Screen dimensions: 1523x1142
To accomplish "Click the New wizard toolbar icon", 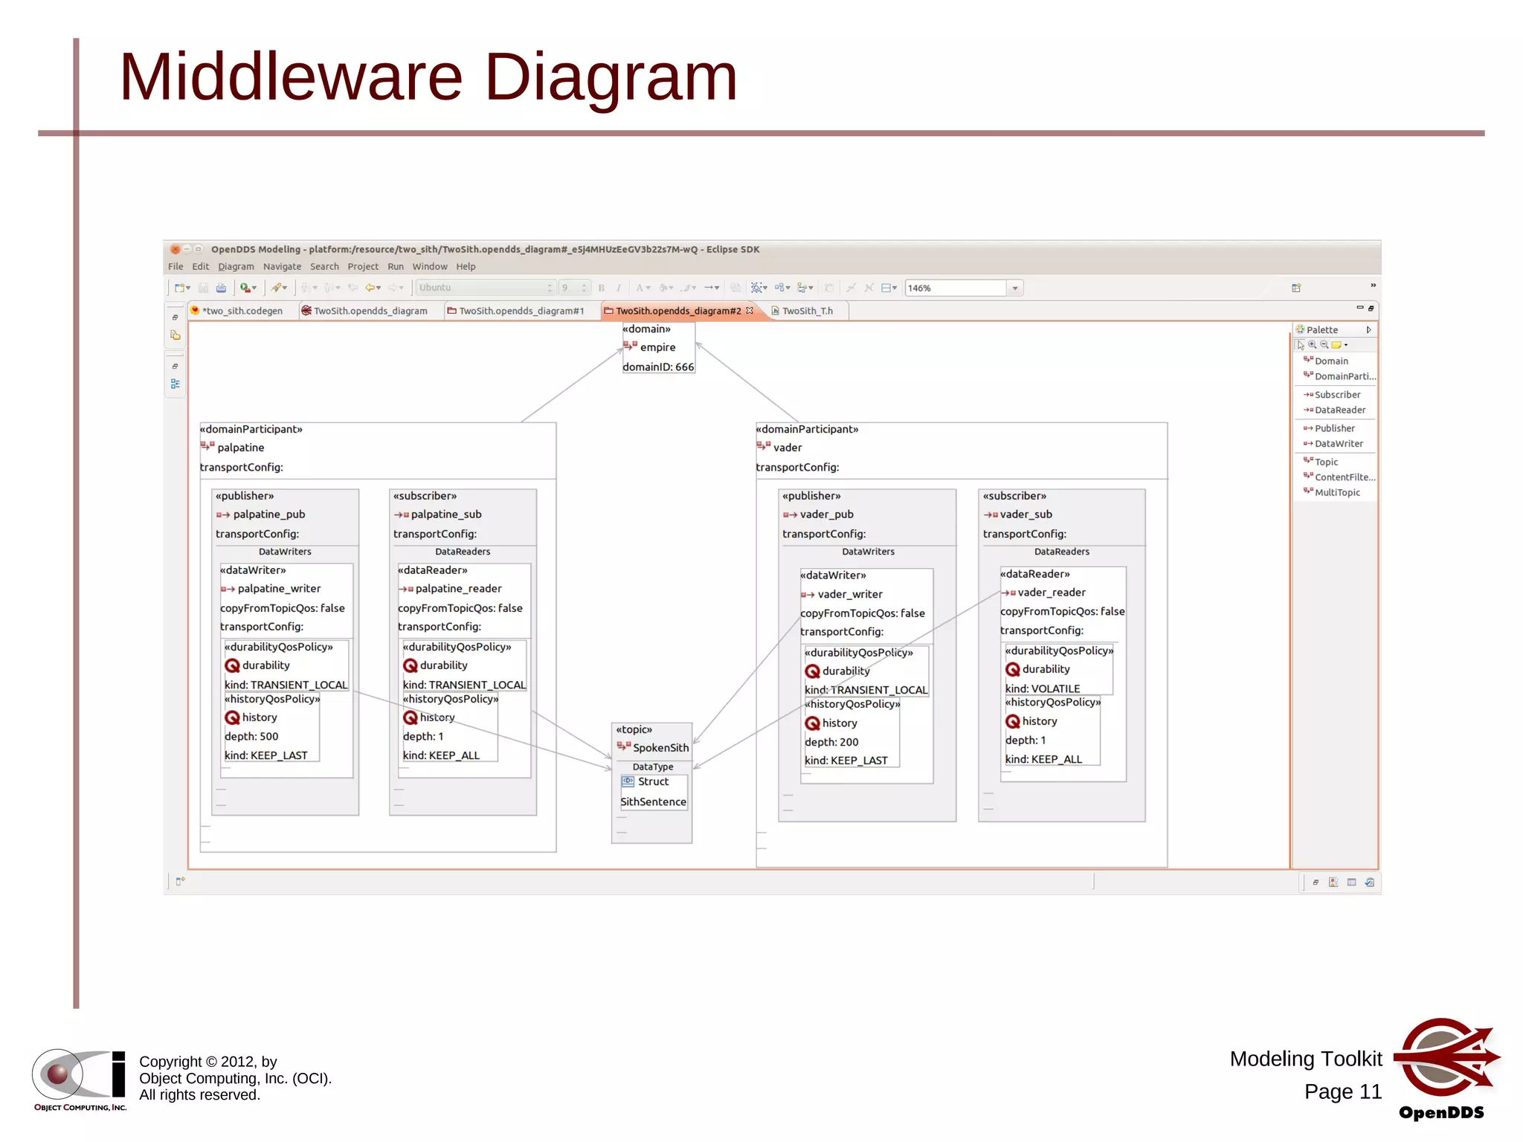I will (x=179, y=288).
